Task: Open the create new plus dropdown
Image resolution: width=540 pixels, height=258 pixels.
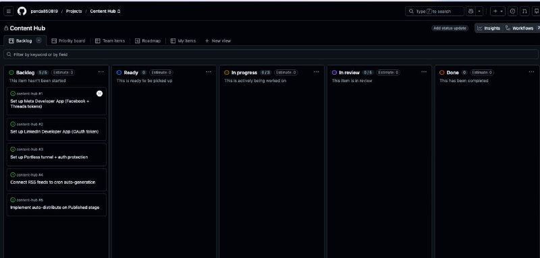Action: coord(497,11)
